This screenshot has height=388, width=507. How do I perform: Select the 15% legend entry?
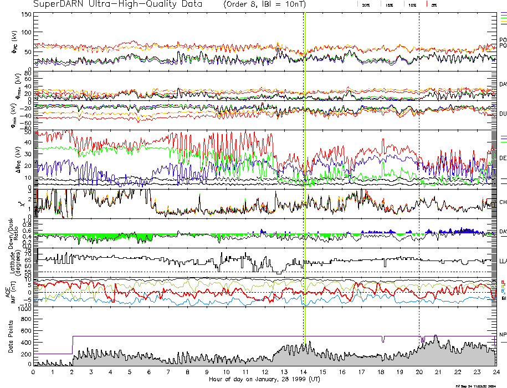[388, 4]
